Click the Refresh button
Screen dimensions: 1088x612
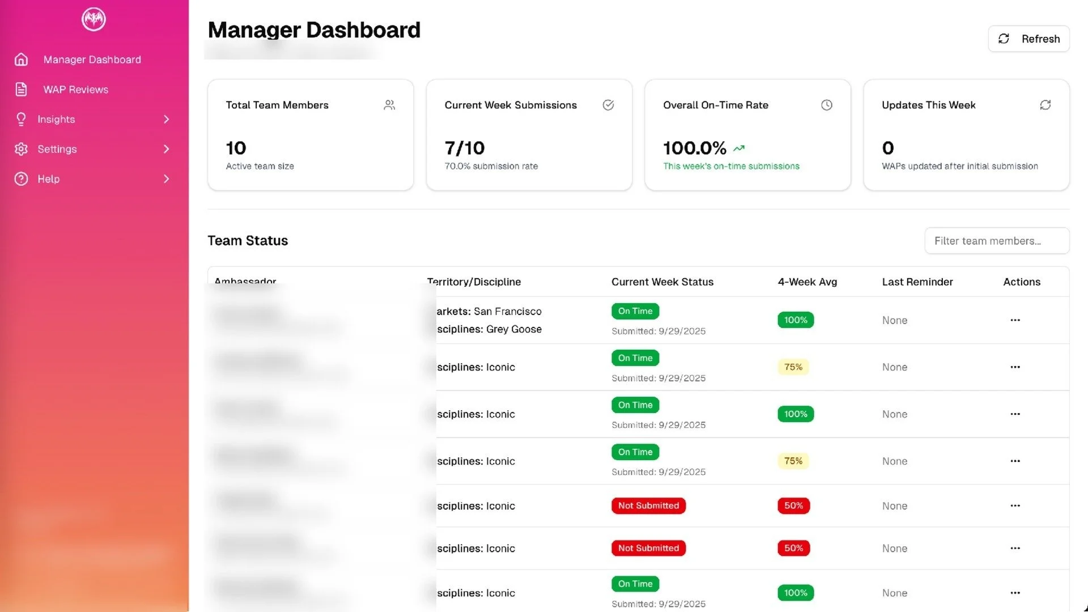1028,39
